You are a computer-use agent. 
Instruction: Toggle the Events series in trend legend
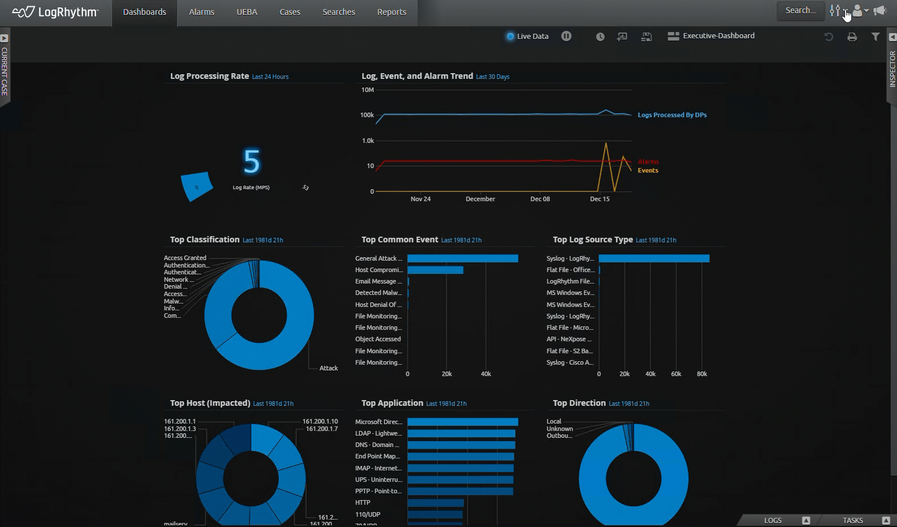(648, 170)
